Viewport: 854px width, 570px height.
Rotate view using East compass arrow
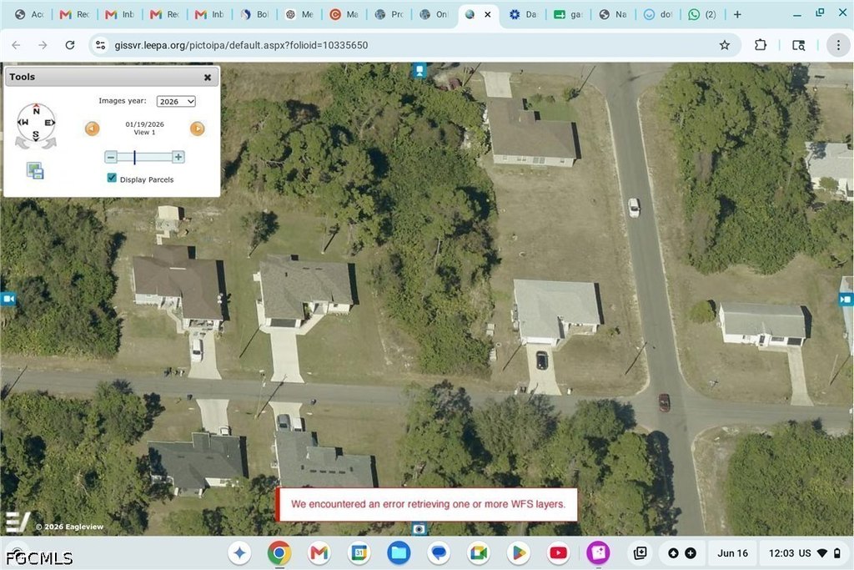pos(49,123)
